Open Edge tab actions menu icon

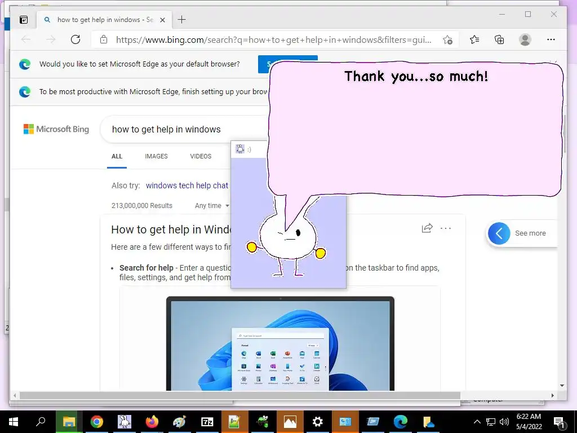[24, 20]
